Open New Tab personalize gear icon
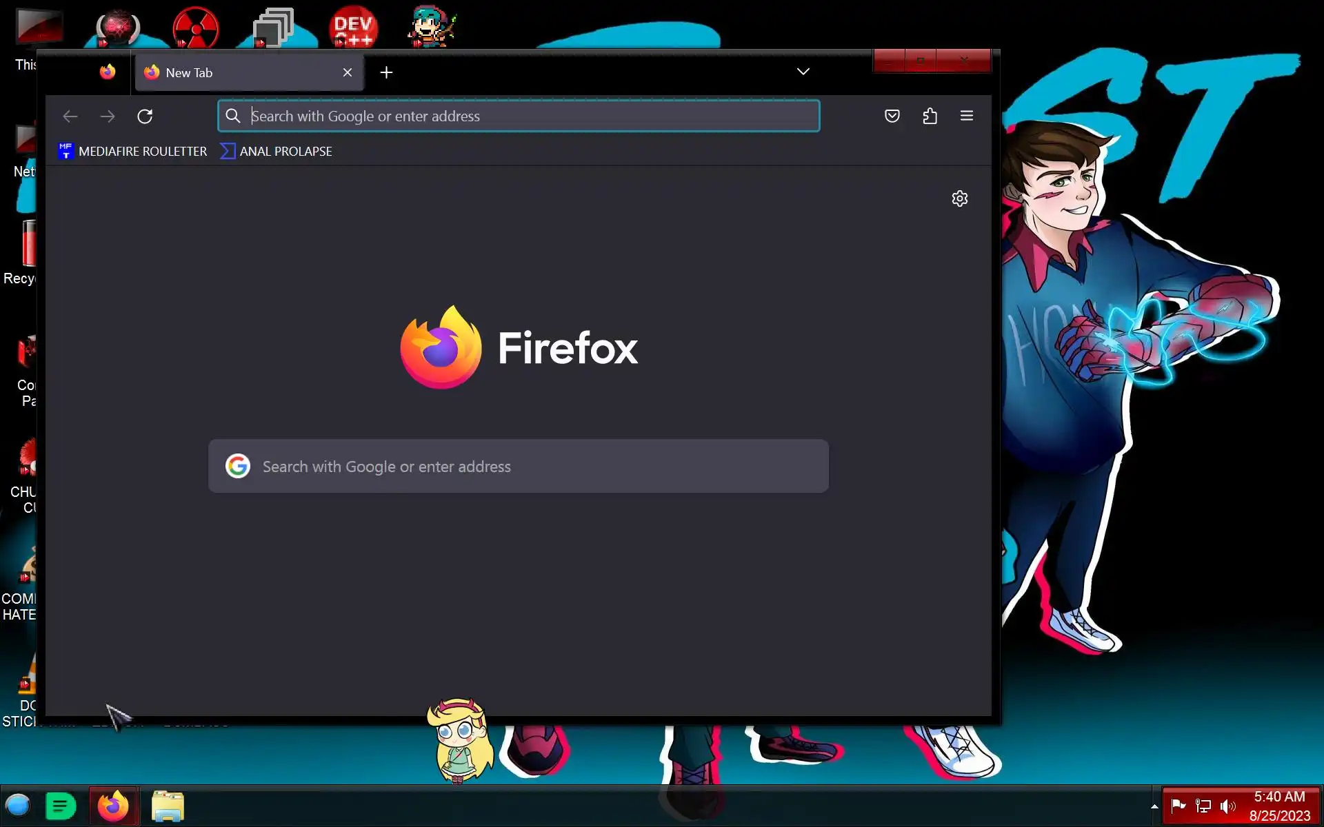1324x827 pixels. tap(959, 198)
